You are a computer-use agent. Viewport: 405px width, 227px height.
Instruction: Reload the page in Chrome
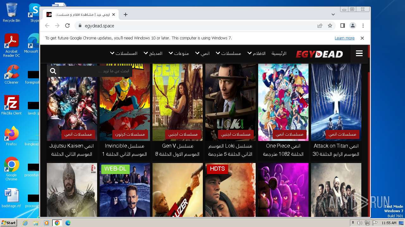click(x=67, y=26)
